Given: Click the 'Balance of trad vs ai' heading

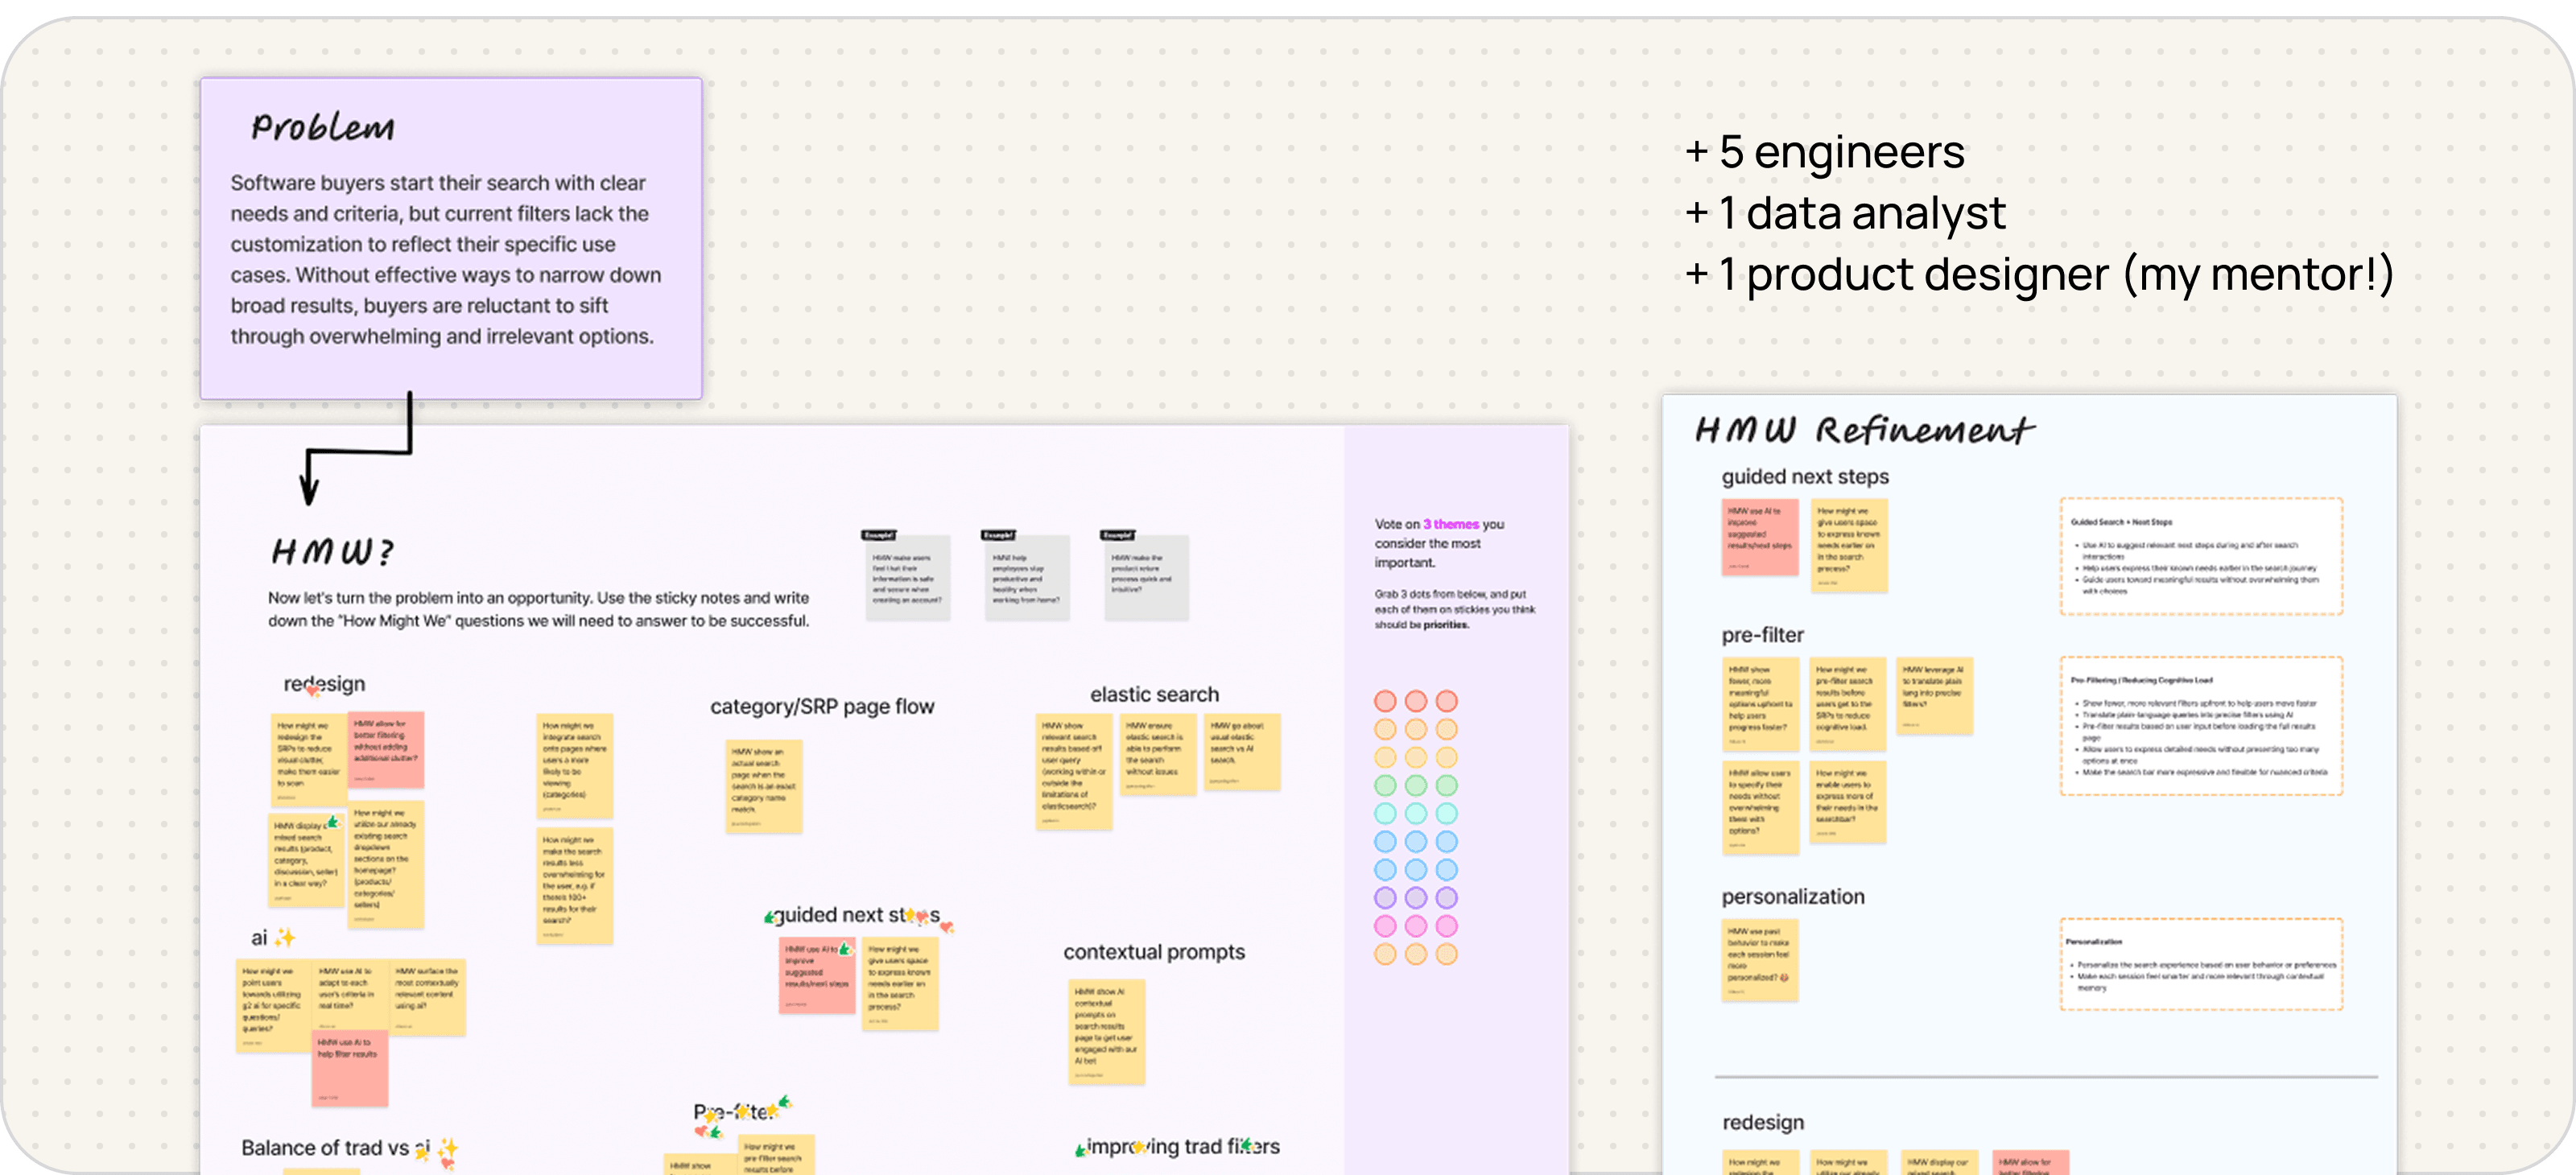Looking at the screenshot, I should click(x=336, y=1148).
